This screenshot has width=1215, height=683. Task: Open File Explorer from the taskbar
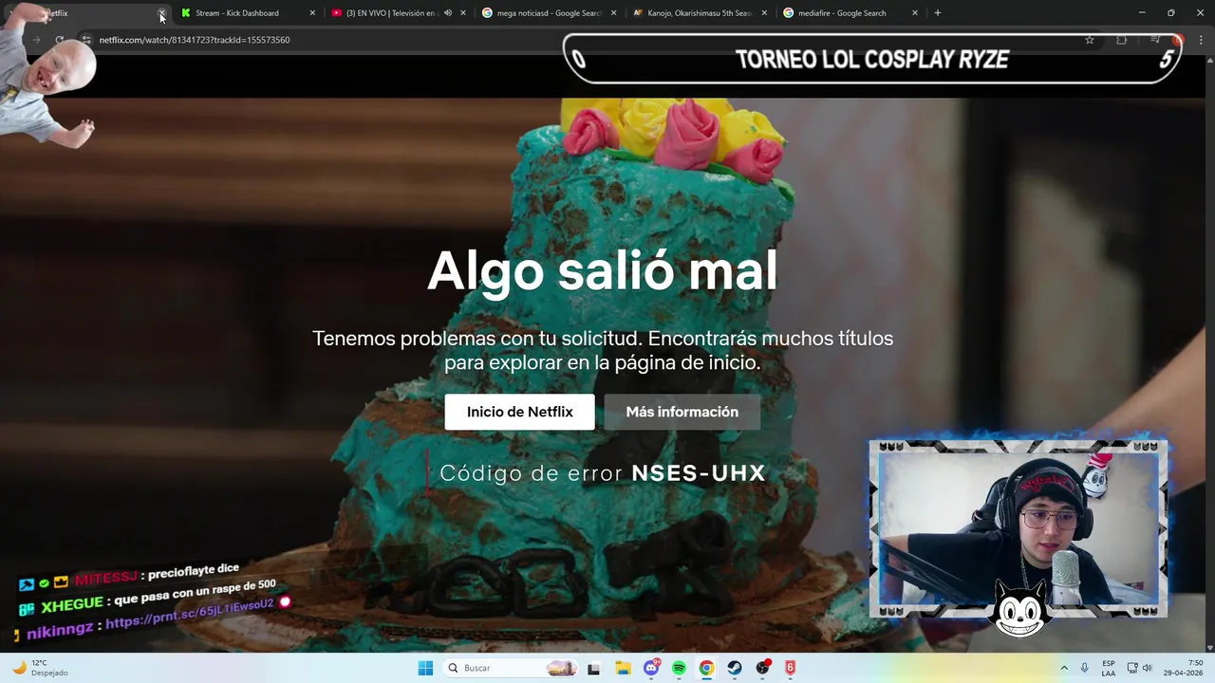[623, 668]
